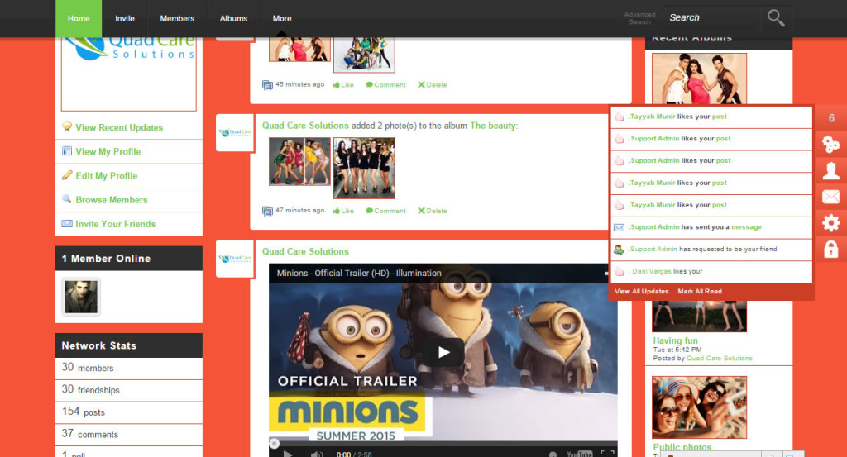Click Browse Members link
Image resolution: width=847 pixels, height=457 pixels.
(x=112, y=200)
